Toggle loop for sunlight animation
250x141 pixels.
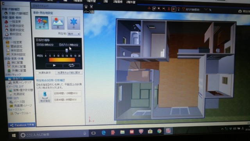(71, 65)
